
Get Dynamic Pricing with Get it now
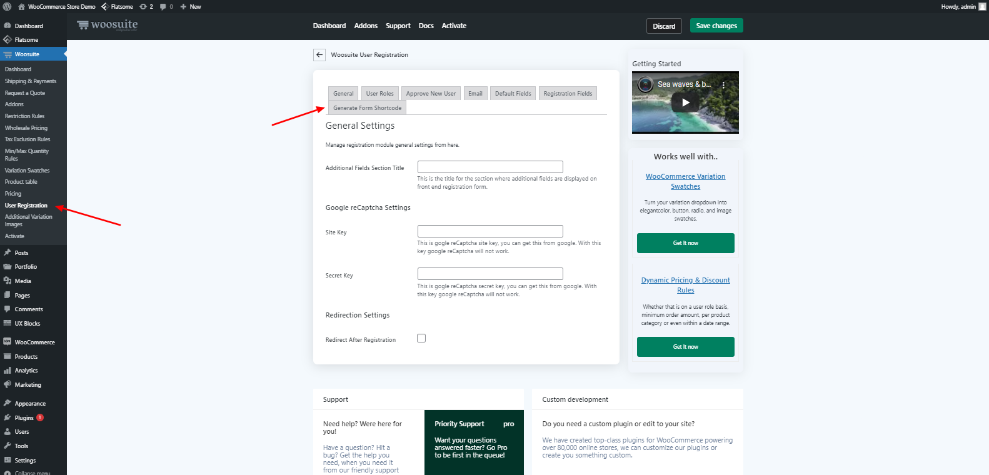(685, 347)
